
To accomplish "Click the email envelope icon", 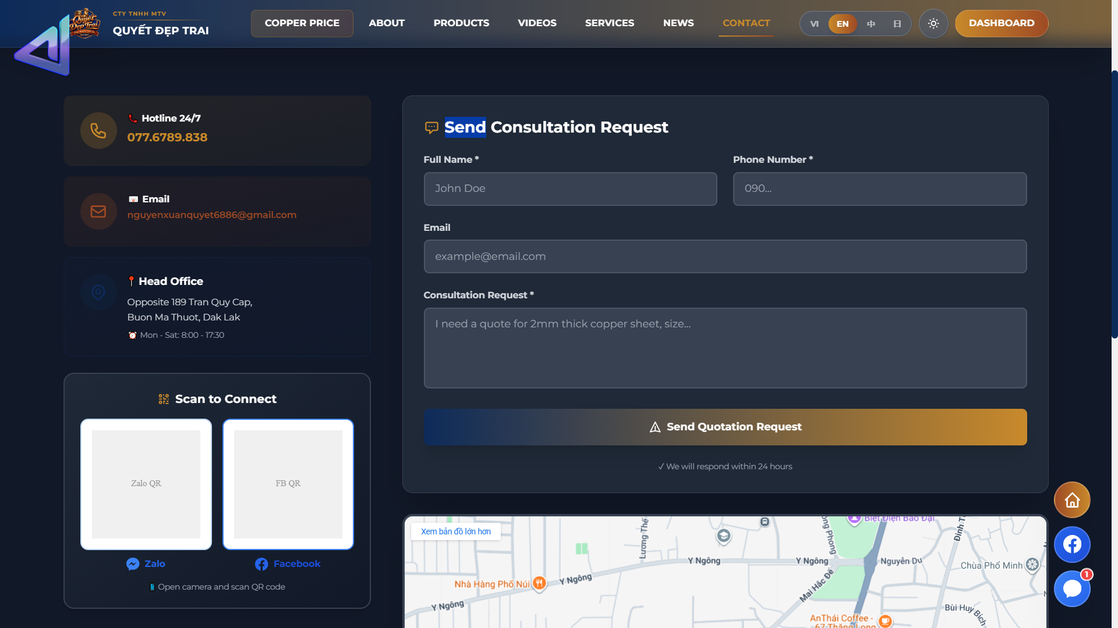I will 98,212.
